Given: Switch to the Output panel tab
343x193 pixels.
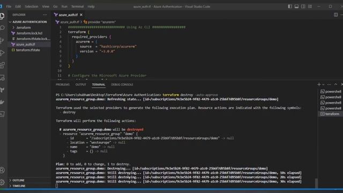Looking at the screenshot, I should 81,85.
